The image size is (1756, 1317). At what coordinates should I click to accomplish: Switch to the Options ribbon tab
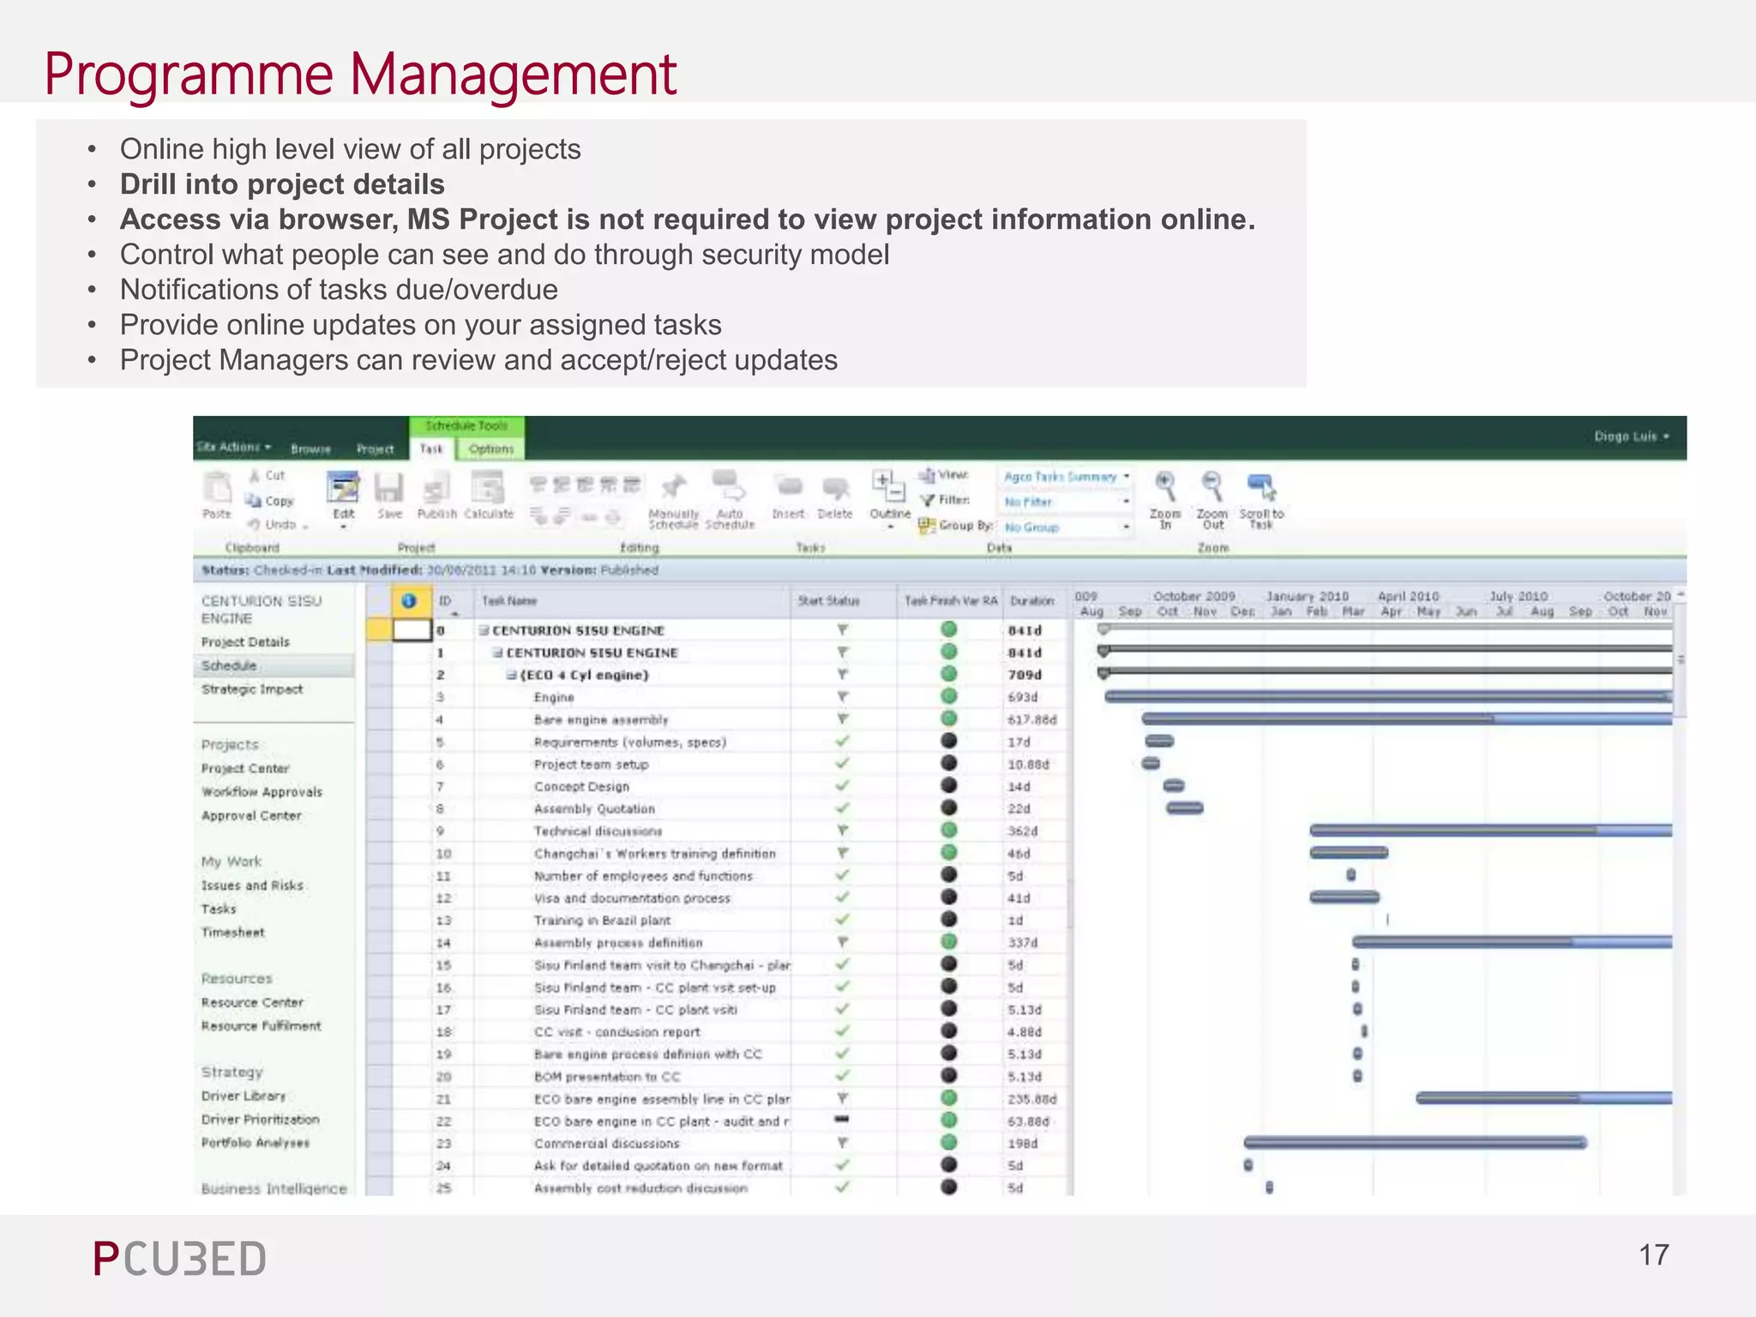[x=491, y=448]
